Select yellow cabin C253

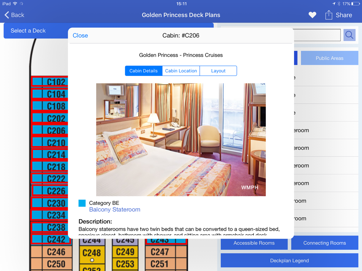tap(125, 264)
